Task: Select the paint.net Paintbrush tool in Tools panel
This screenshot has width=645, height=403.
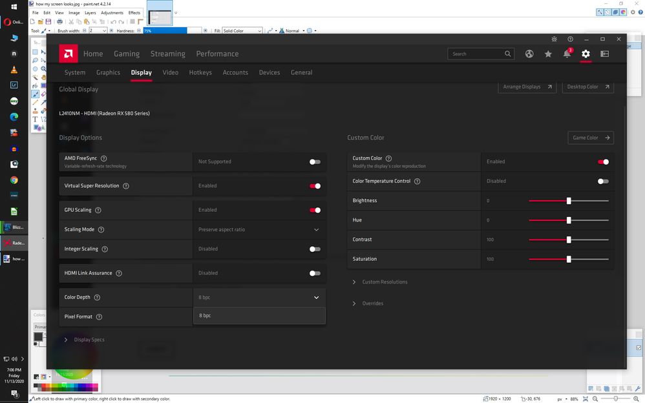Action: point(36,94)
